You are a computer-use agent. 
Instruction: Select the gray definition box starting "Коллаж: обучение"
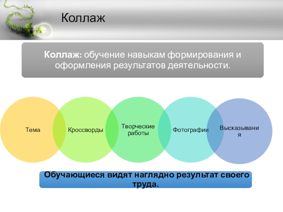(143, 60)
